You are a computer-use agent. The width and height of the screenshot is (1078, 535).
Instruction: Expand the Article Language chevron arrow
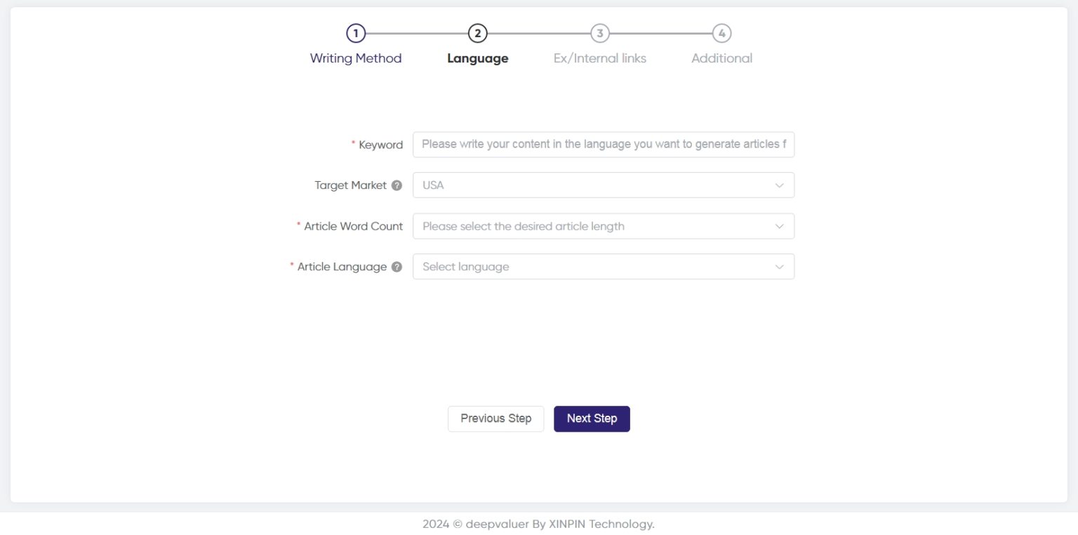tap(779, 267)
